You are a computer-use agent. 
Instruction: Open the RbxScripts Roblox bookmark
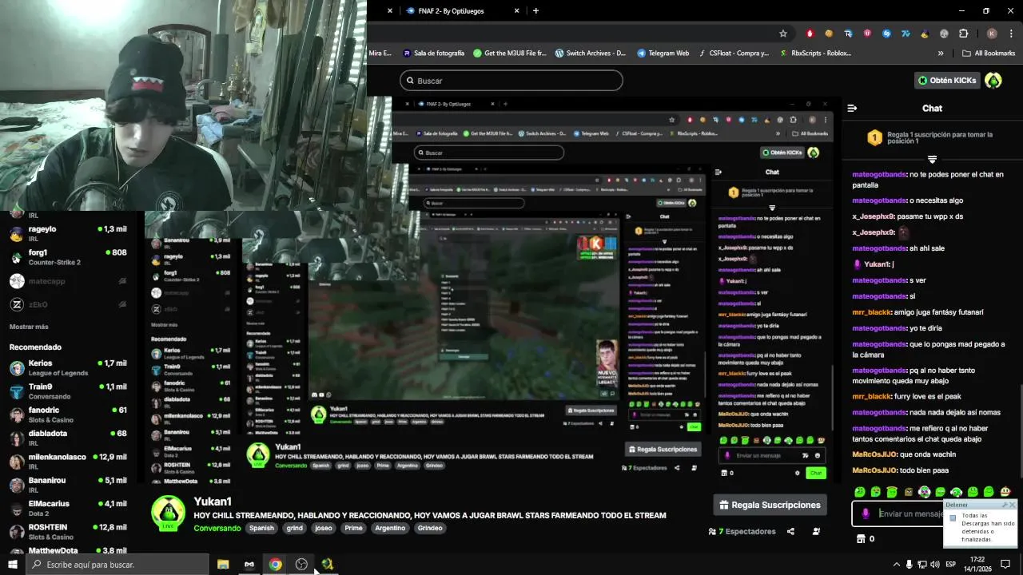[816, 54]
